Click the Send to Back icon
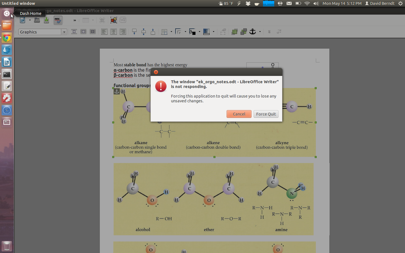405x253 pixels. click(244, 32)
